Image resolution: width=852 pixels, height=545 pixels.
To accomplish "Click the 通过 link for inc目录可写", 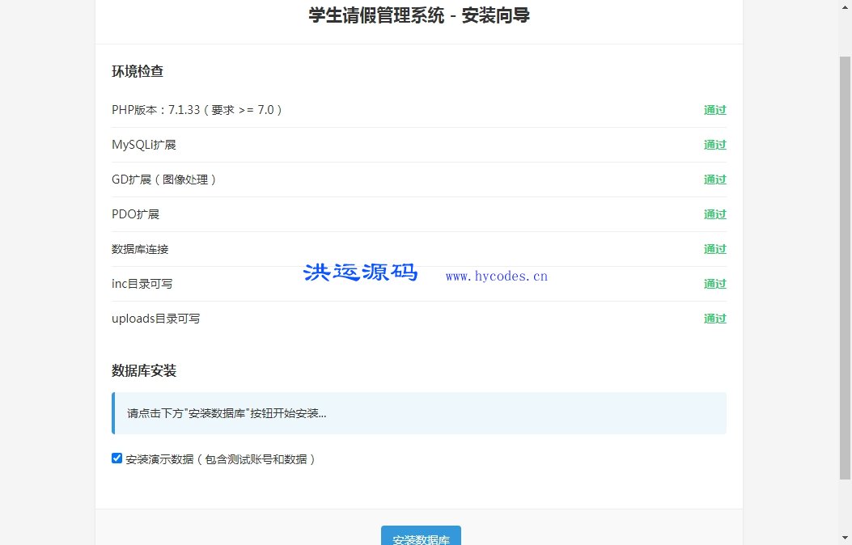I will [714, 284].
